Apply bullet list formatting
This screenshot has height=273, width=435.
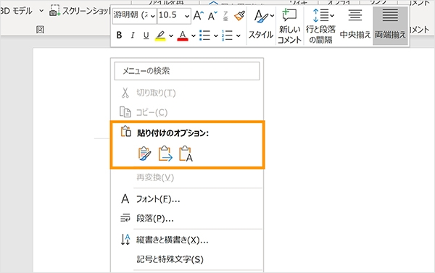(x=204, y=35)
